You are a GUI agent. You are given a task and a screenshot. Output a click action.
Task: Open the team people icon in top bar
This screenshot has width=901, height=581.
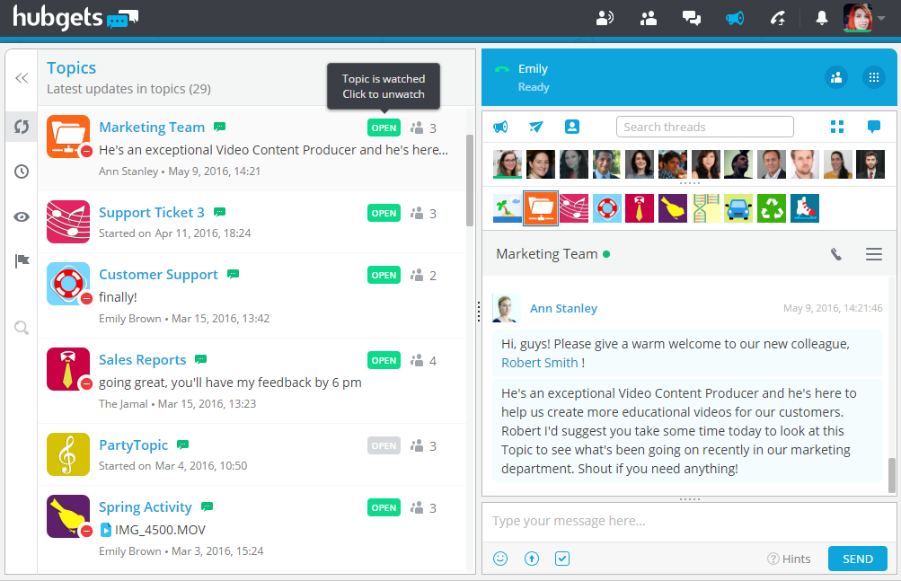pyautogui.click(x=649, y=18)
